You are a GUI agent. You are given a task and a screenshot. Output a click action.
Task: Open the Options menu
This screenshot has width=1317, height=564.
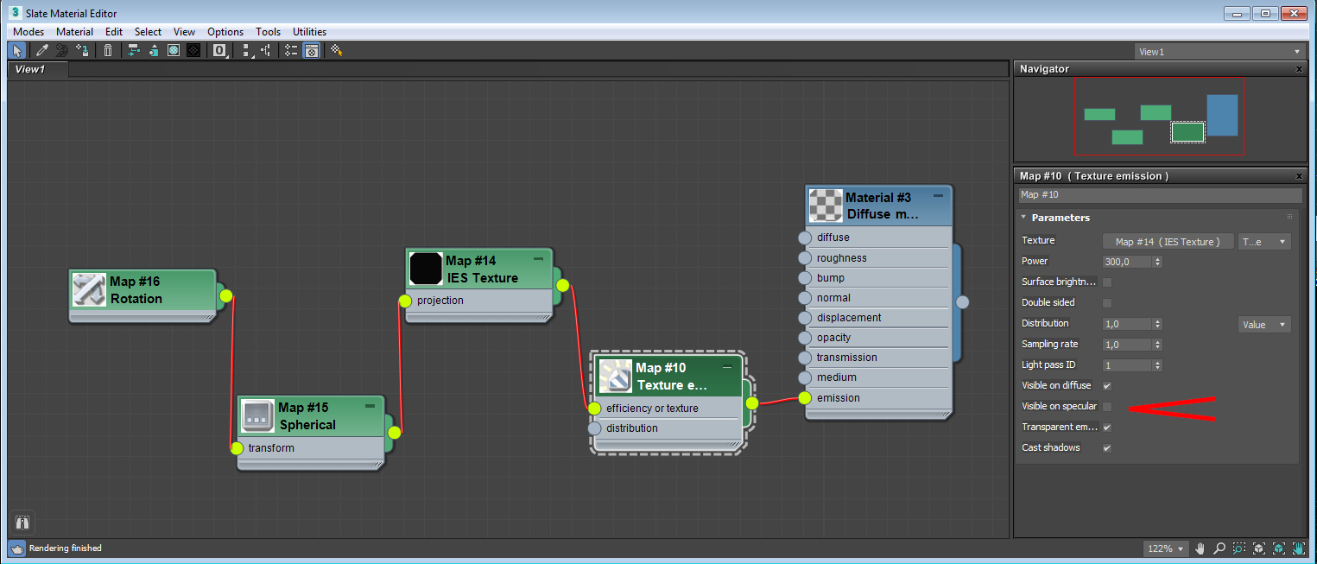pyautogui.click(x=225, y=32)
